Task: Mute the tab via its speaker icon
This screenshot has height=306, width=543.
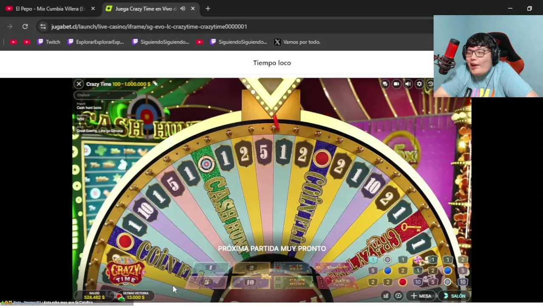Action: pos(183,8)
